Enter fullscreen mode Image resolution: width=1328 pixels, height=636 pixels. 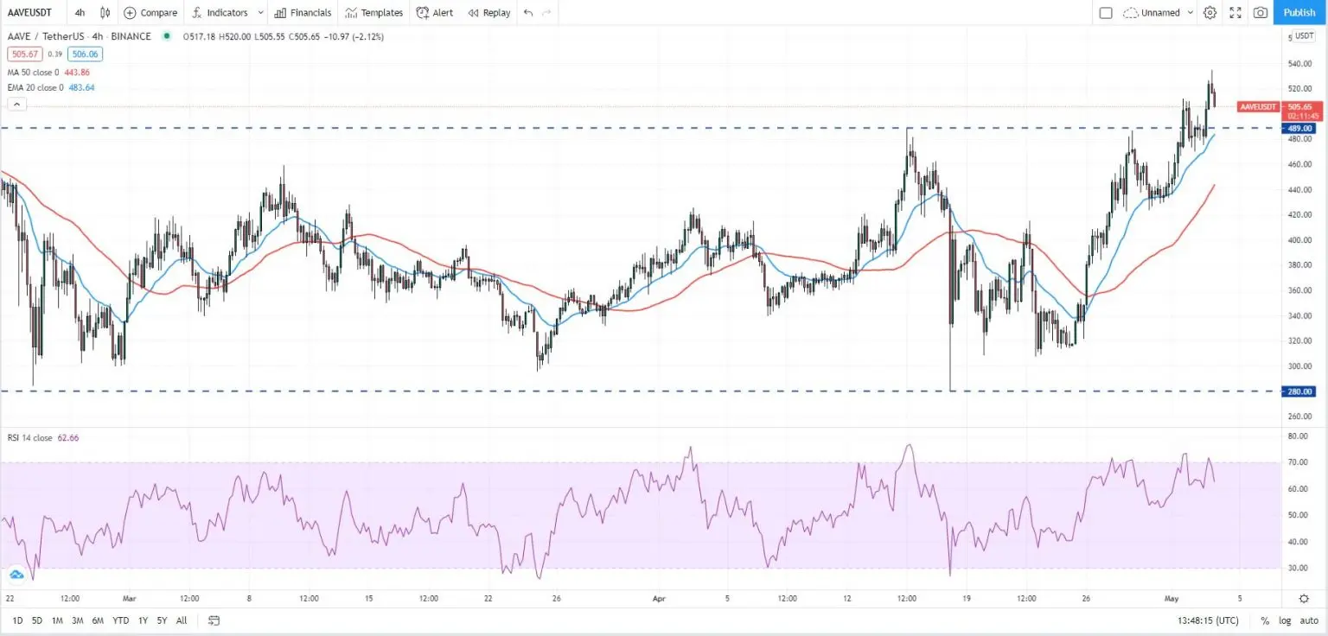(1235, 13)
